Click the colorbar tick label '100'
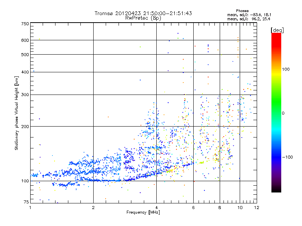Image resolution: width=302 pixels, height=226 pixels. click(x=286, y=69)
